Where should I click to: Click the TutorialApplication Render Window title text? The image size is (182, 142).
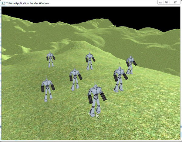click(x=27, y=3)
